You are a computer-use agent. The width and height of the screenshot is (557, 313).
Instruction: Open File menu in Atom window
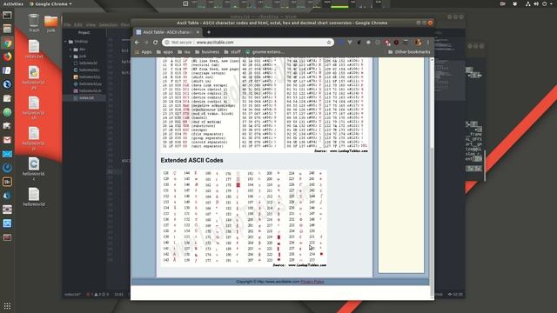(x=67, y=25)
